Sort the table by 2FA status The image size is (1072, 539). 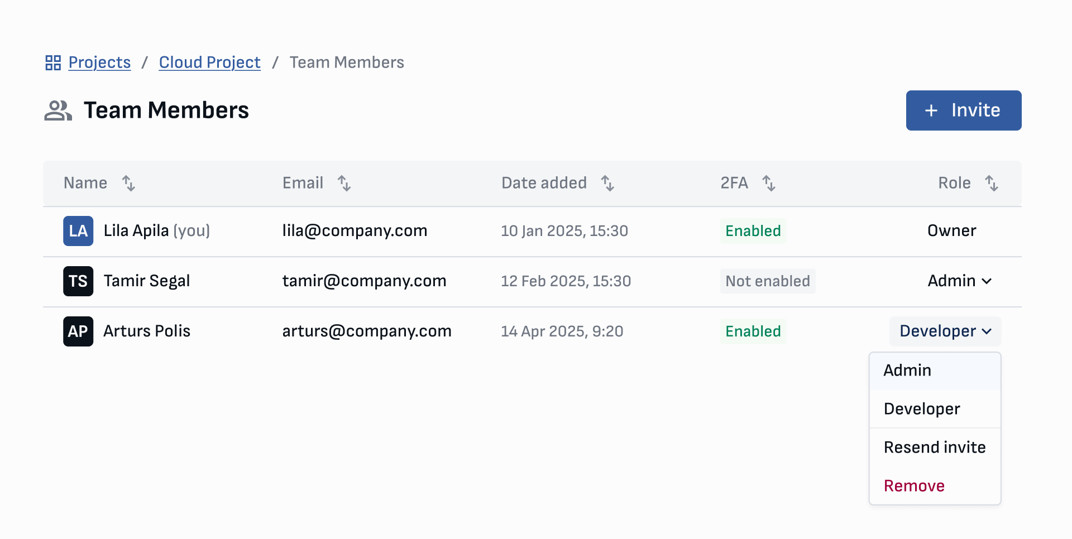(769, 183)
